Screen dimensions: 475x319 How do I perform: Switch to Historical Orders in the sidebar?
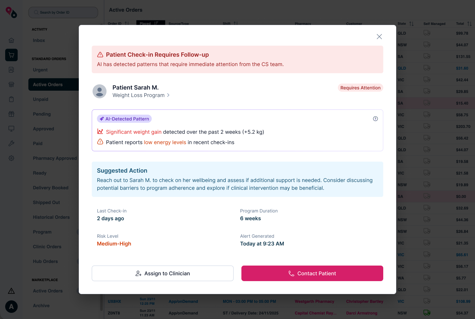[51, 217]
